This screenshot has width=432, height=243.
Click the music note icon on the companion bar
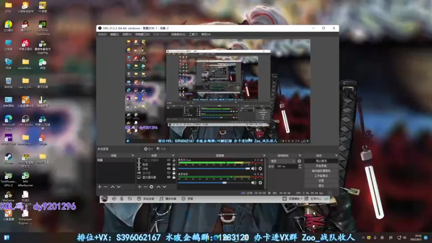point(161,199)
